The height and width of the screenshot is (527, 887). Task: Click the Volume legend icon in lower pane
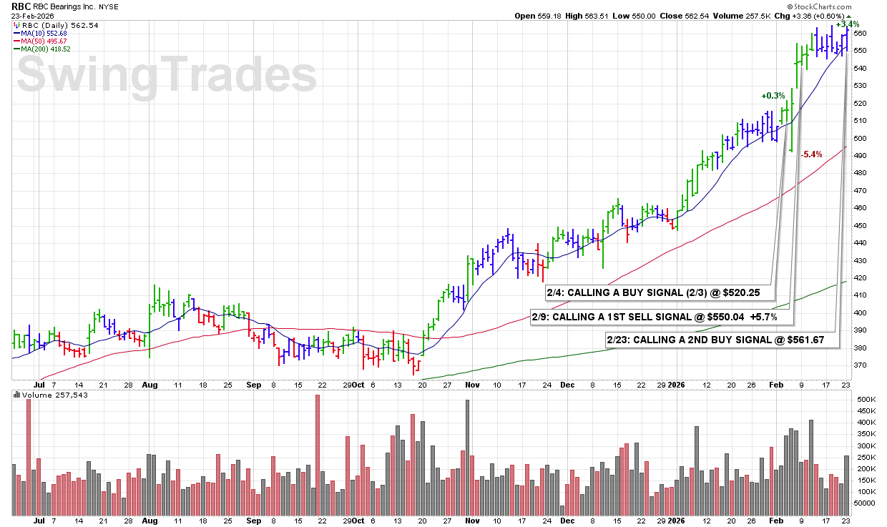coord(16,395)
